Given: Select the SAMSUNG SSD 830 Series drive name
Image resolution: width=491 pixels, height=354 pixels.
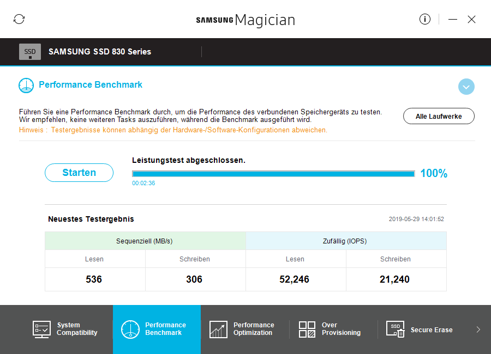Looking at the screenshot, I should point(100,52).
